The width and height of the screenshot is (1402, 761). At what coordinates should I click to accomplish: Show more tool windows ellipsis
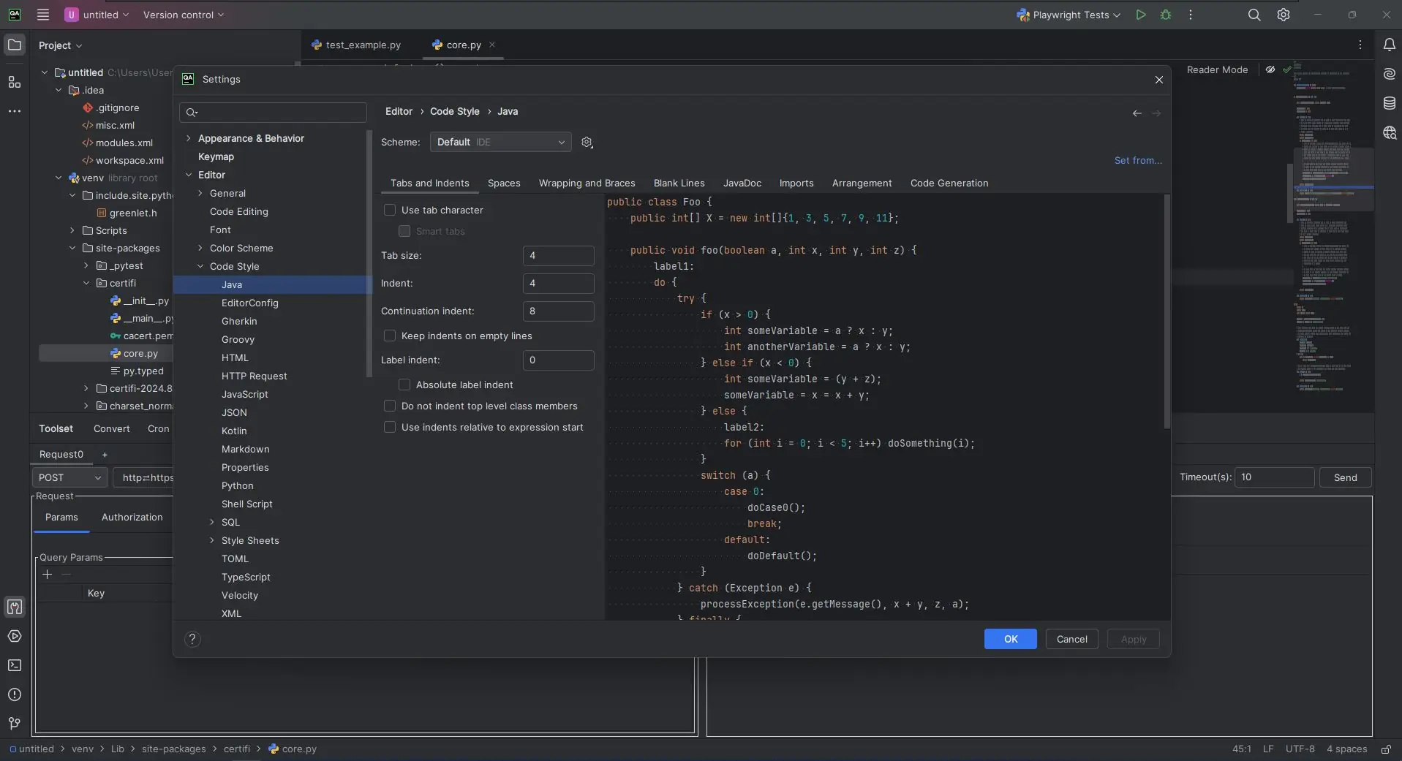pyautogui.click(x=15, y=111)
